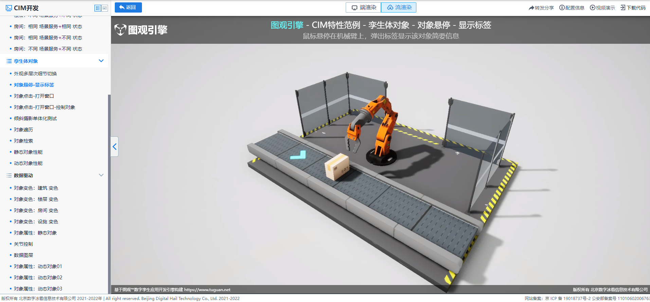Open 房间：相同 场景服务+不同 状态

[x=48, y=38]
